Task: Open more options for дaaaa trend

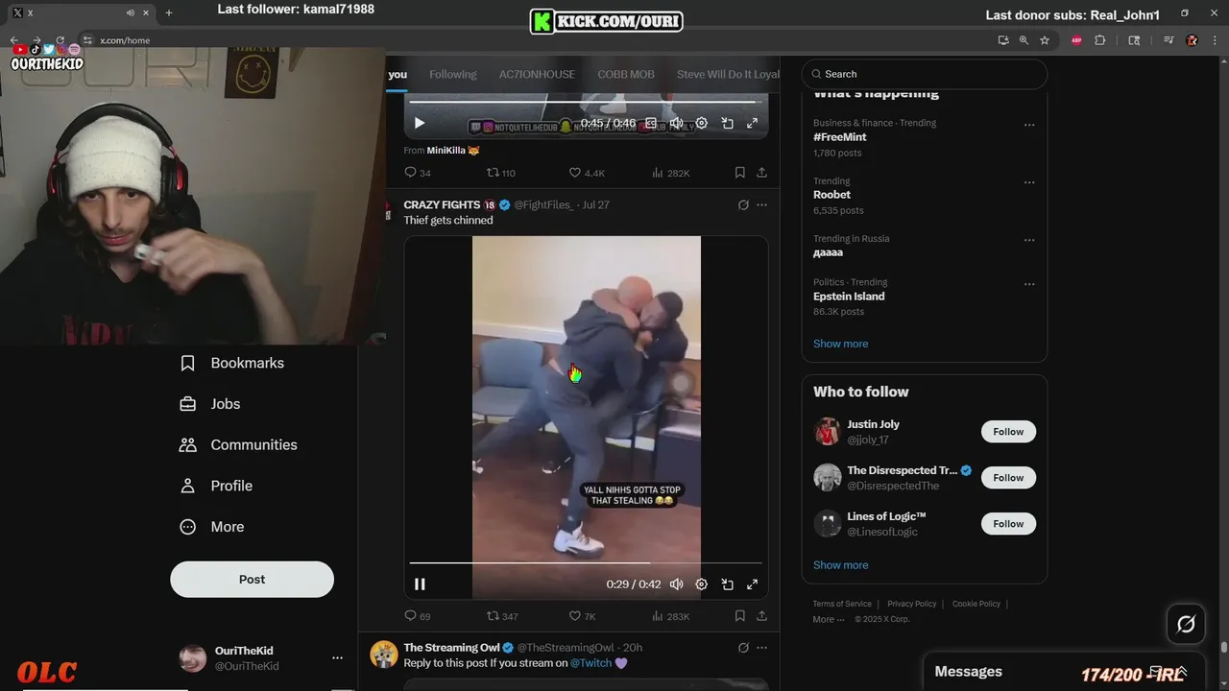Action: coord(1029,240)
